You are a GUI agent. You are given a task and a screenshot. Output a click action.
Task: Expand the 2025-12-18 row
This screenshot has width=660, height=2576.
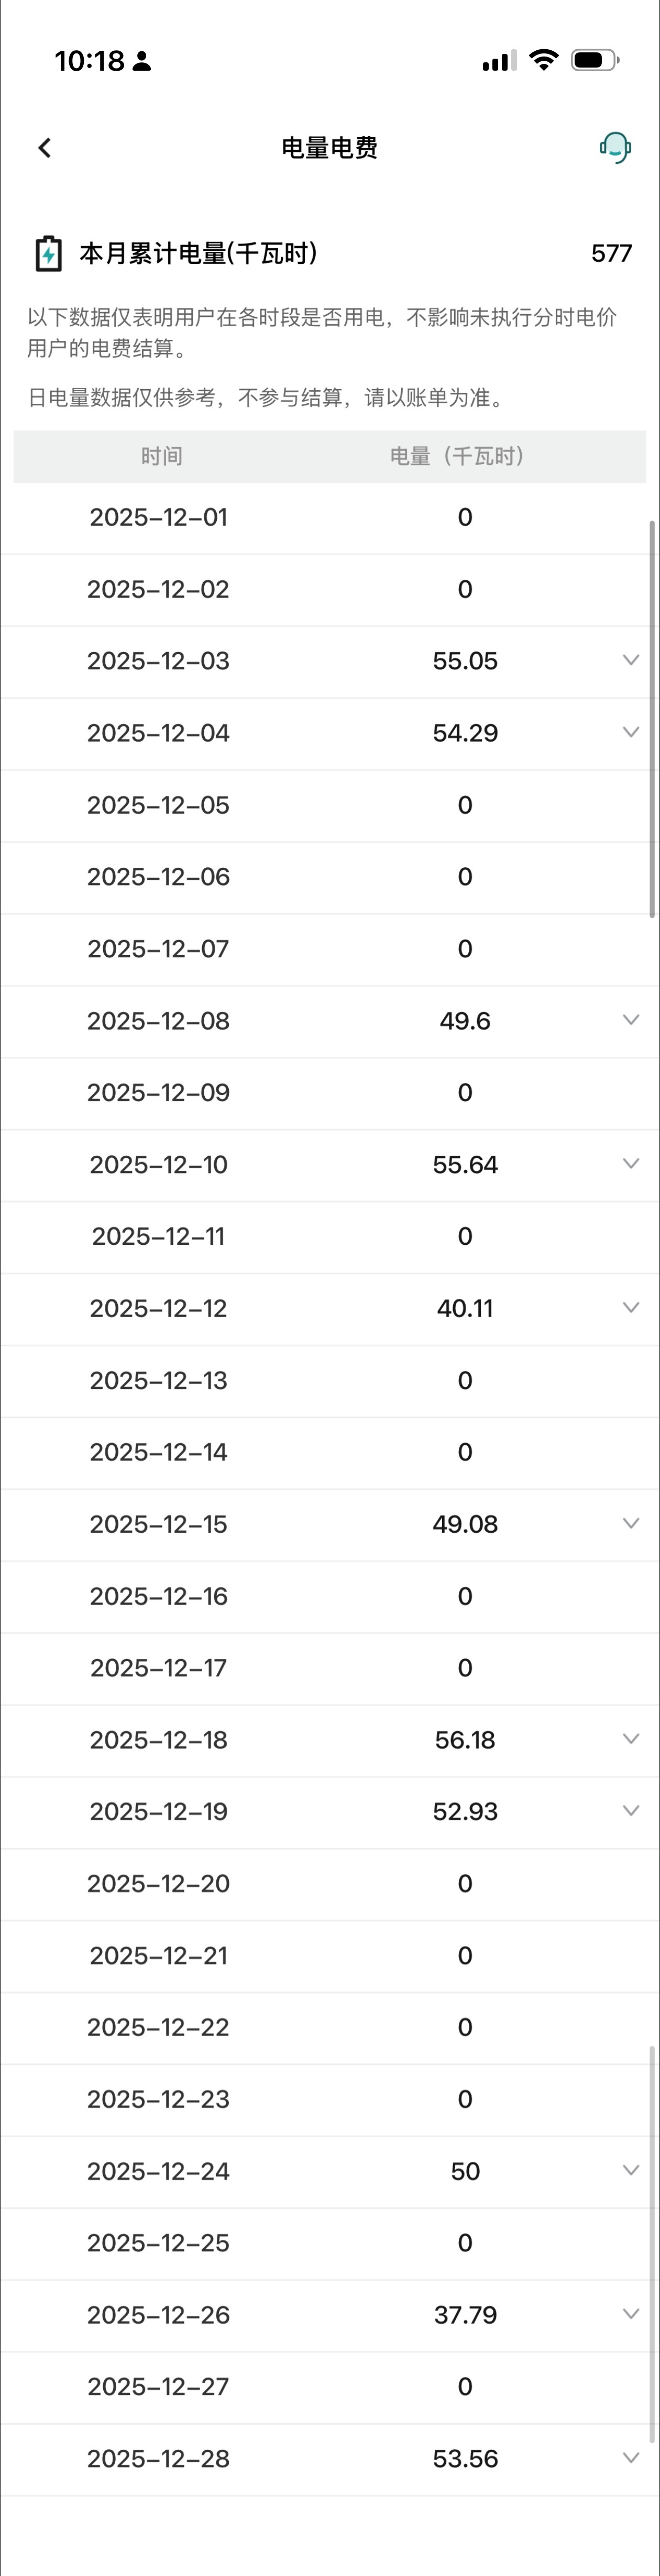coord(630,1739)
